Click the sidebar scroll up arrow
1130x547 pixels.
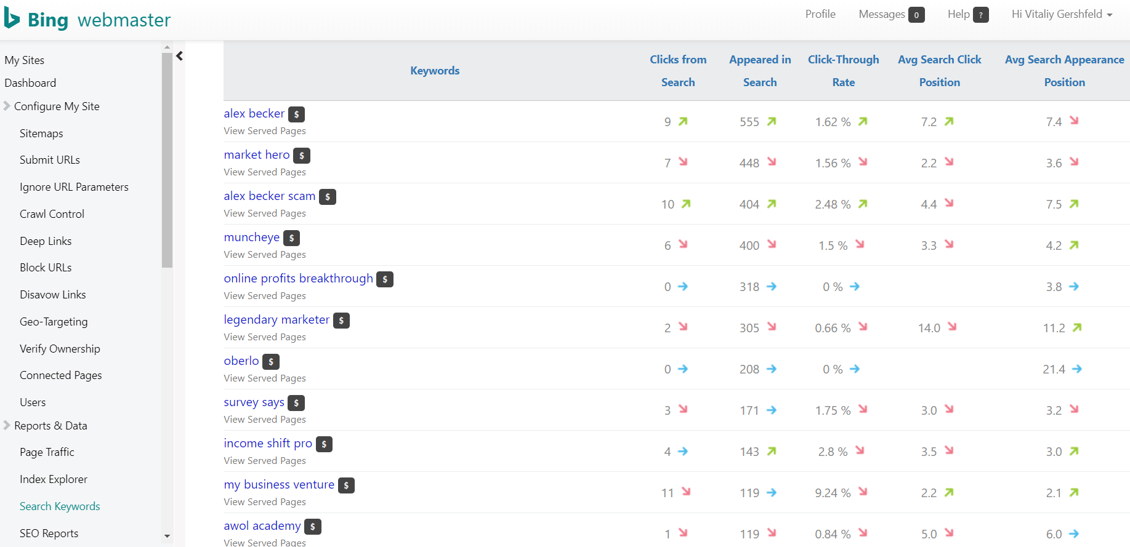[x=167, y=47]
